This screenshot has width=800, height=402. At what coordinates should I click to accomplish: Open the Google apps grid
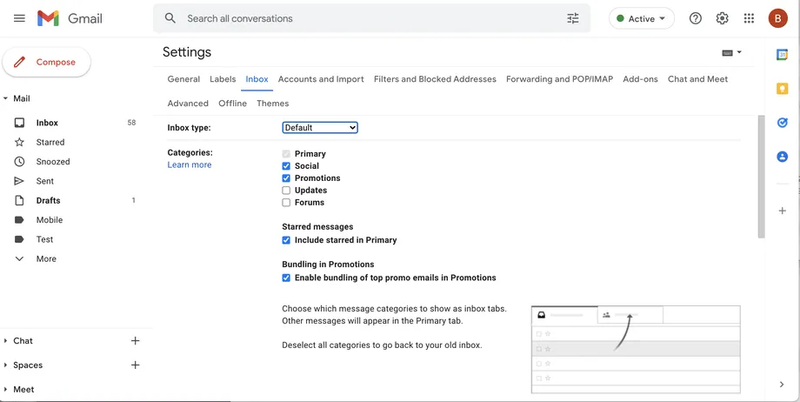749,18
